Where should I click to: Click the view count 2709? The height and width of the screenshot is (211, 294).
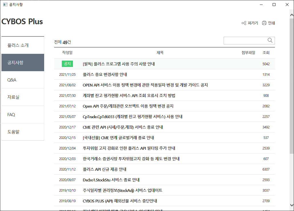pos(266,201)
